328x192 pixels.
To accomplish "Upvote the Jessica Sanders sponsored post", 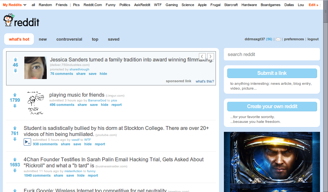I will pyautogui.click(x=15, y=60).
